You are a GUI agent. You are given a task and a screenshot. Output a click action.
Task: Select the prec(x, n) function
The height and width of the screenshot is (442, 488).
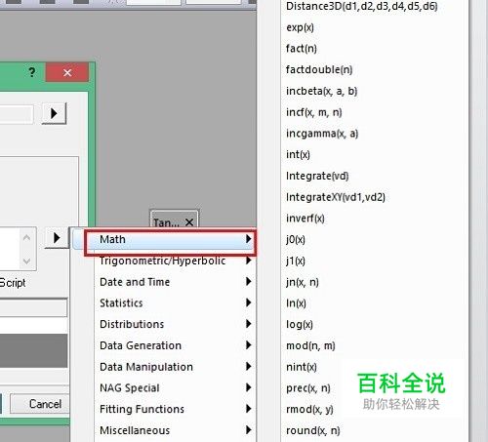308,388
